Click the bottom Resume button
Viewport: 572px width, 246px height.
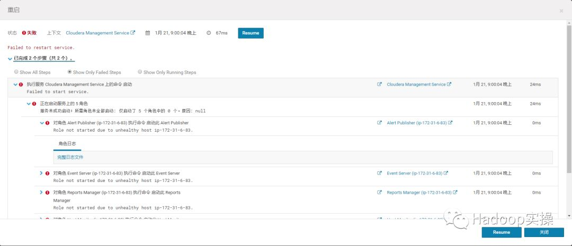[501, 232]
